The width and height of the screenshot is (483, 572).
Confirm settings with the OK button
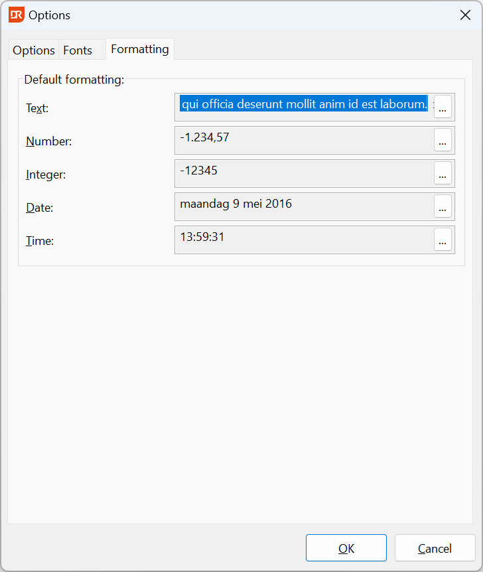[346, 548]
